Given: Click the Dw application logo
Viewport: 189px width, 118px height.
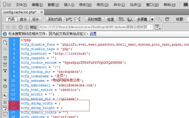Looking at the screenshot, I should tap(6, 5).
